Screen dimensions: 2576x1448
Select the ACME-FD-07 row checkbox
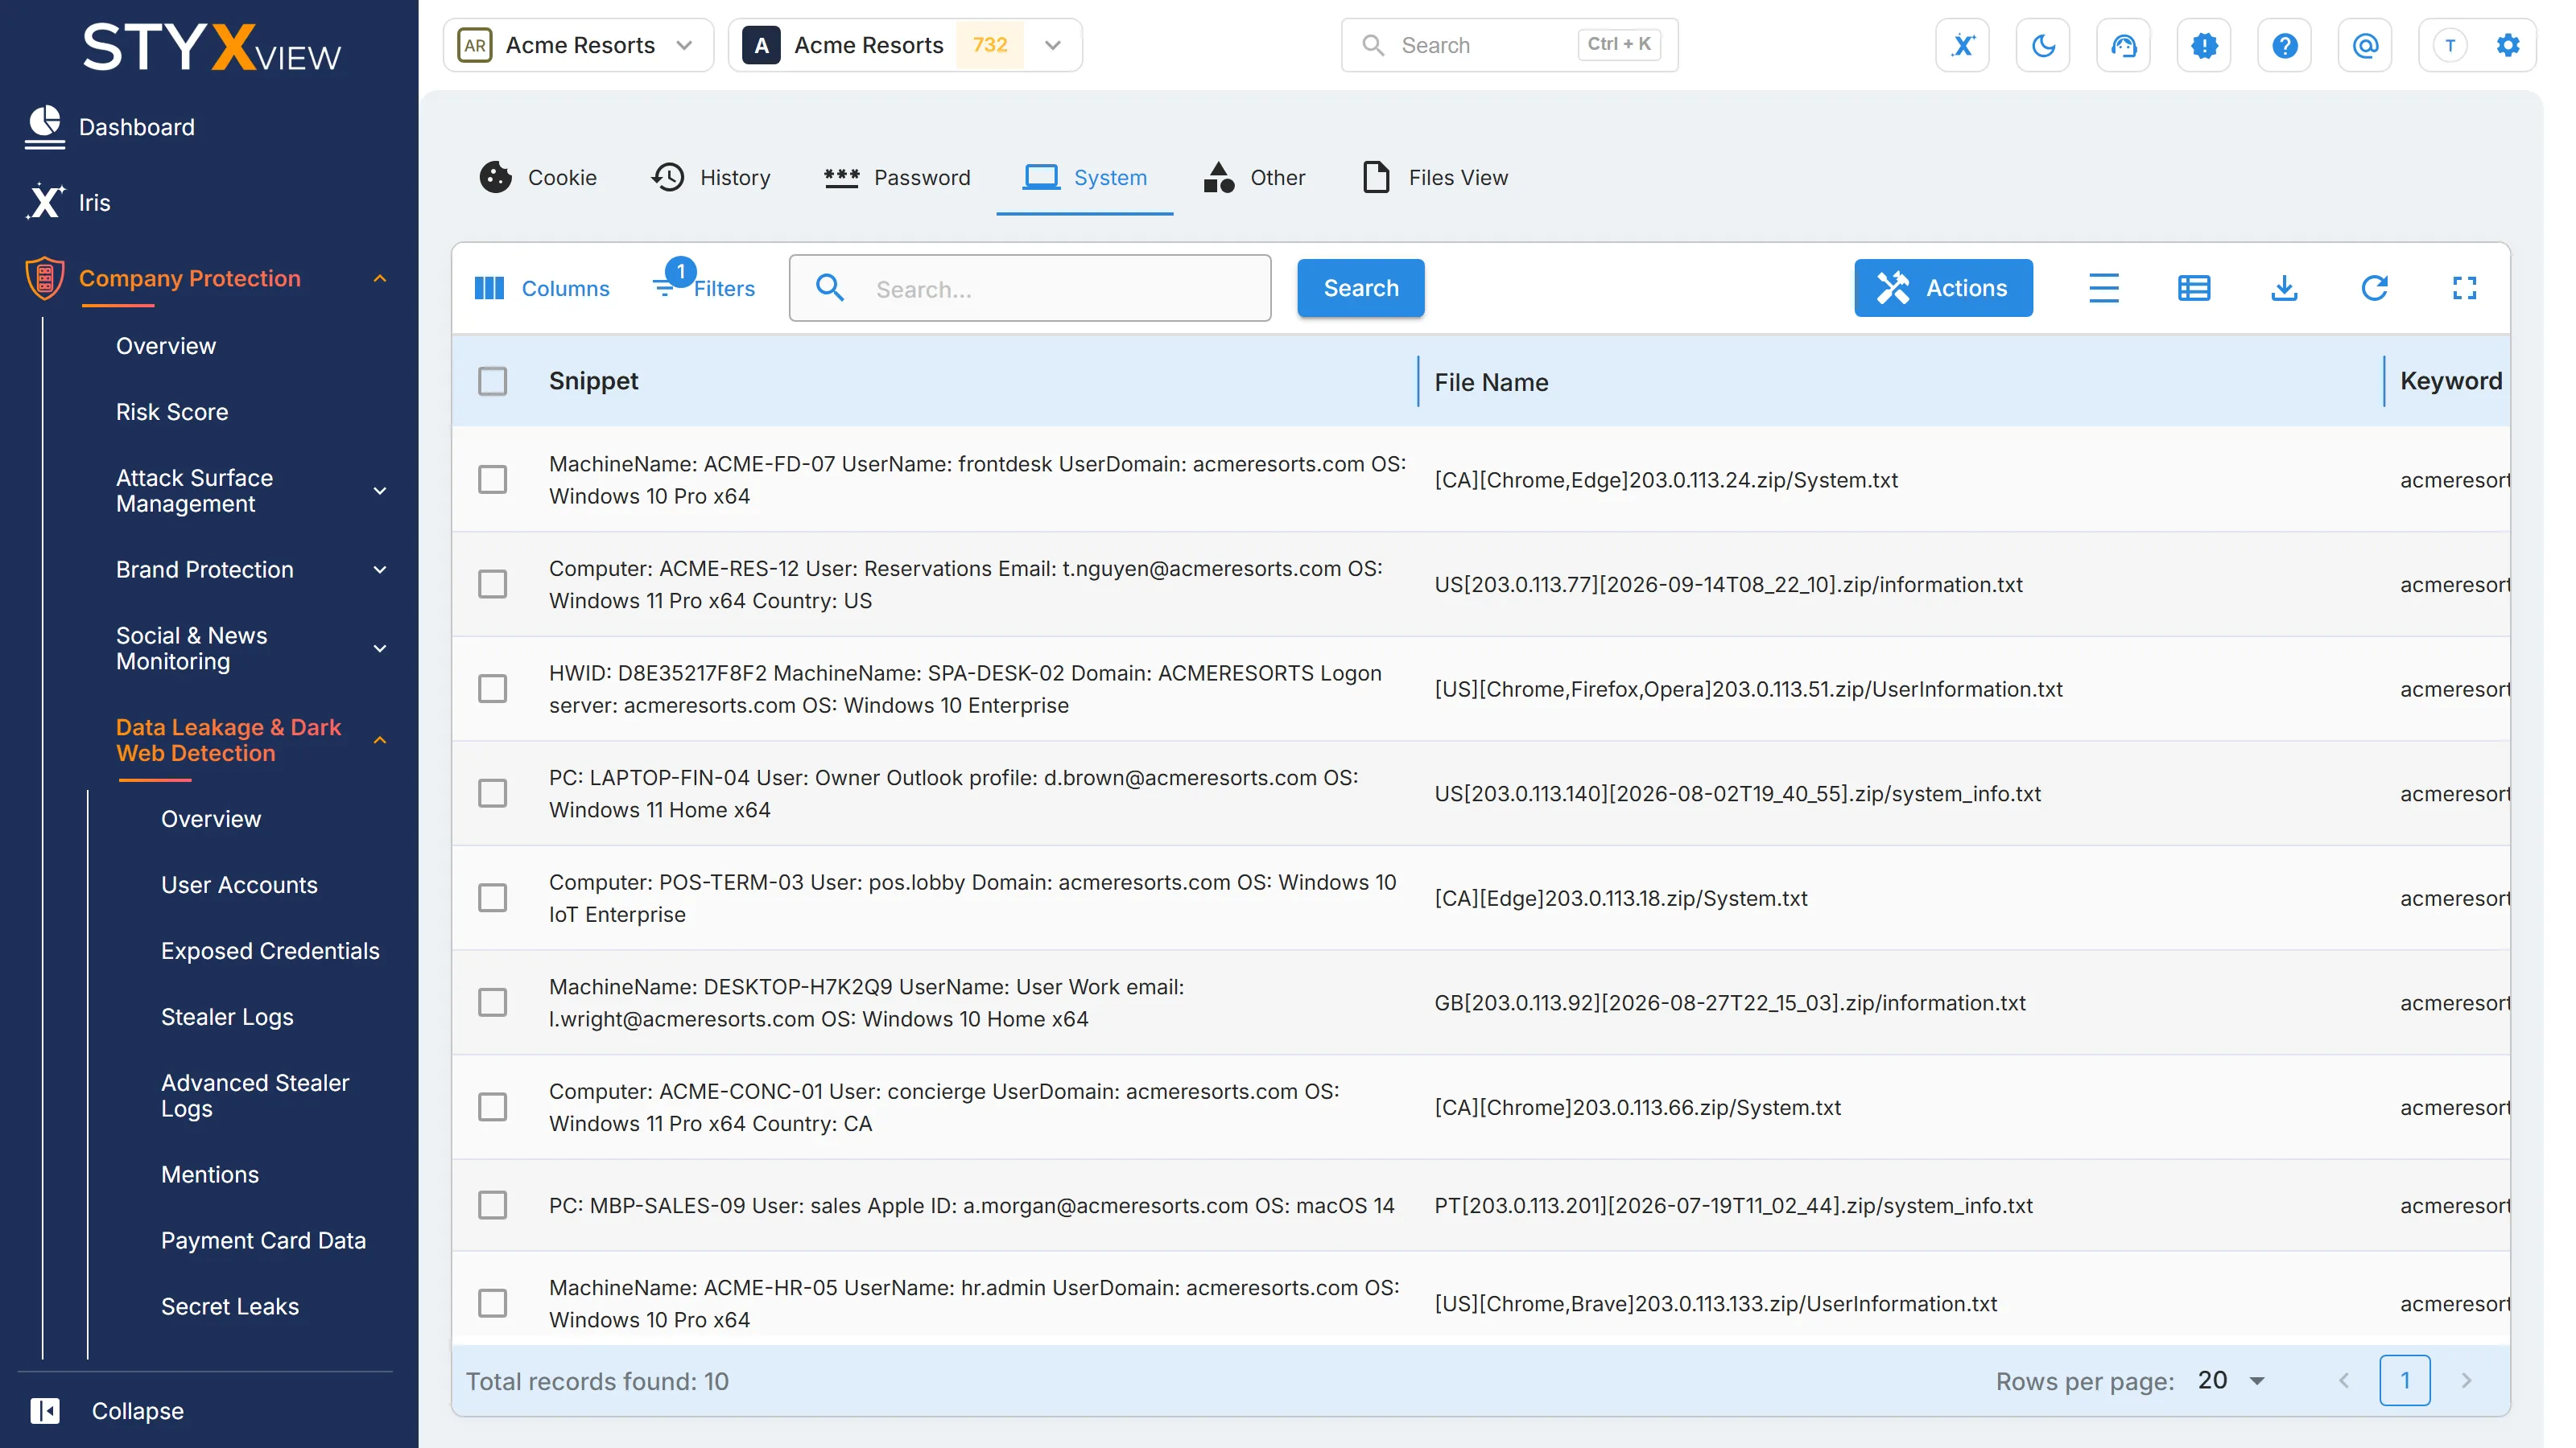(492, 479)
